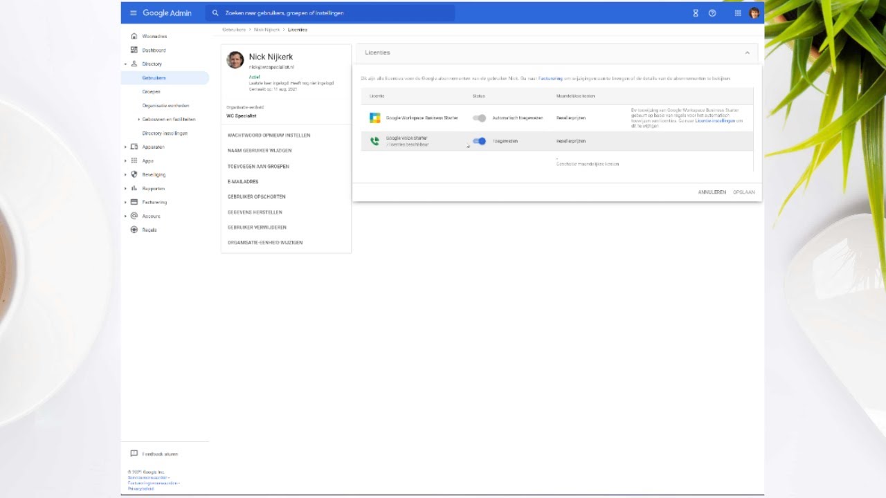
Task: Open the account avatar in the header
Action: 754,13
